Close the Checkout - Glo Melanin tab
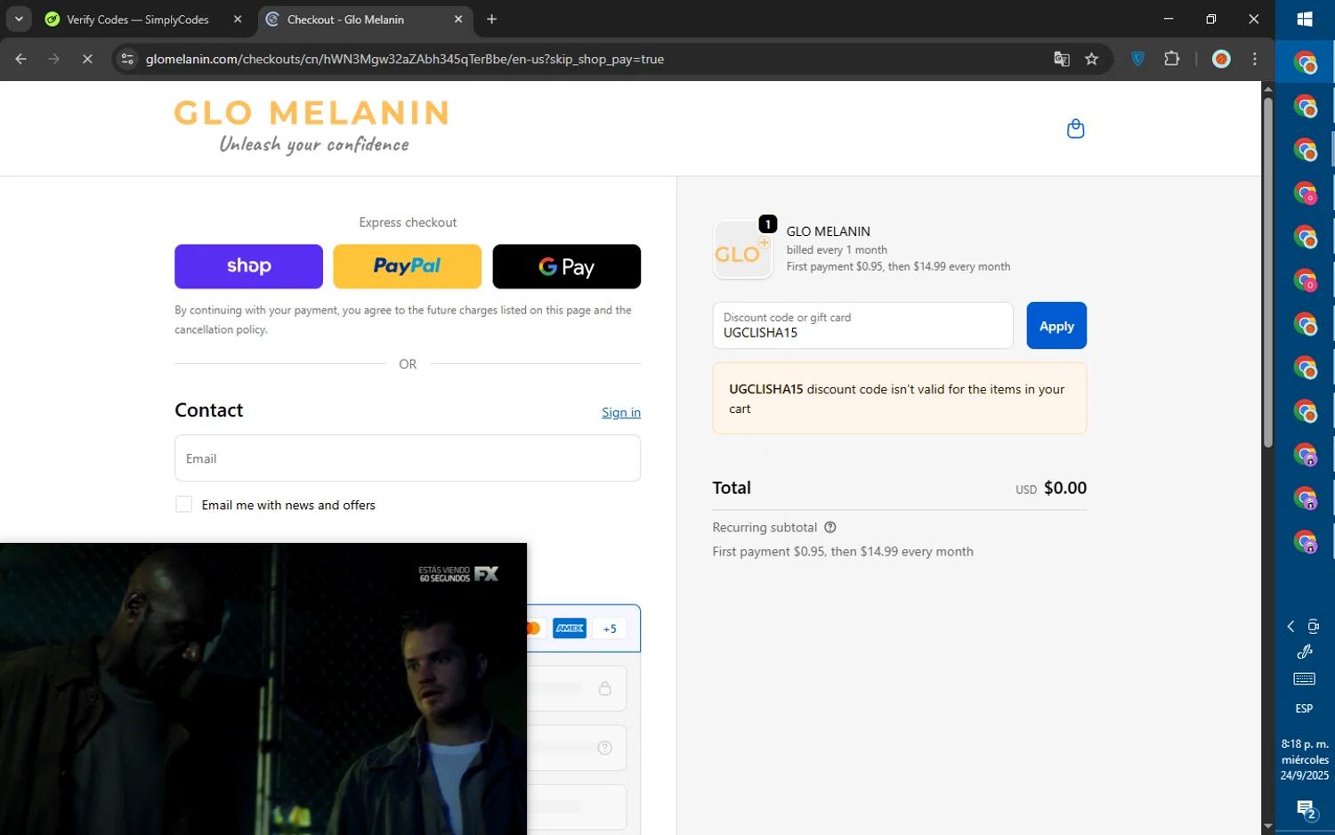Viewport: 1335px width, 835px height. [x=458, y=20]
